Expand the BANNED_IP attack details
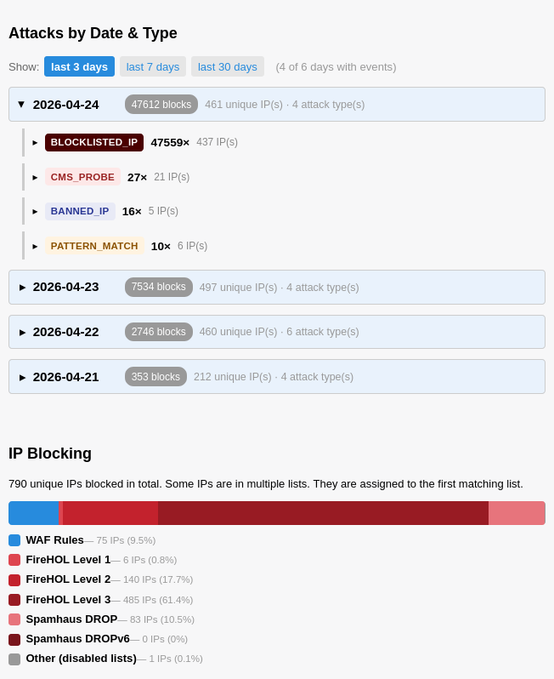Viewport: 554px width, 679px height. click(36, 211)
